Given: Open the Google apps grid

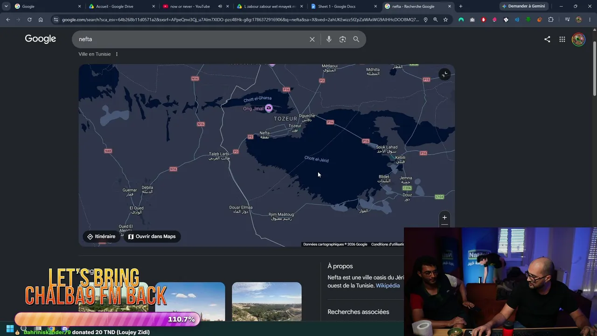Looking at the screenshot, I should click(562, 39).
